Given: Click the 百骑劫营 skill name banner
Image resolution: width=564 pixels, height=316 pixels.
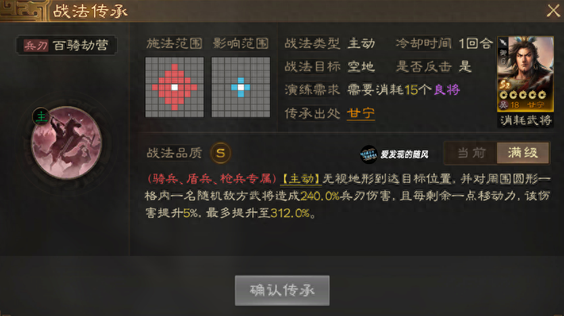Looking at the screenshot, I should coord(66,45).
